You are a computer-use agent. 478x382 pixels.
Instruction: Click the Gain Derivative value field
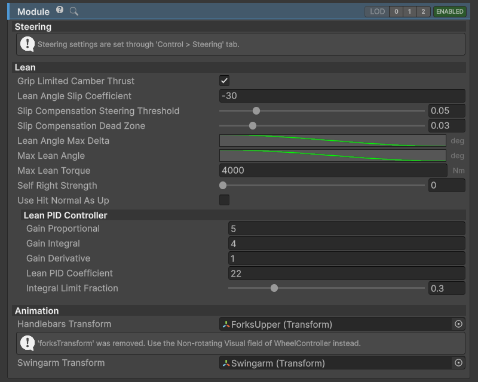pyautogui.click(x=347, y=258)
